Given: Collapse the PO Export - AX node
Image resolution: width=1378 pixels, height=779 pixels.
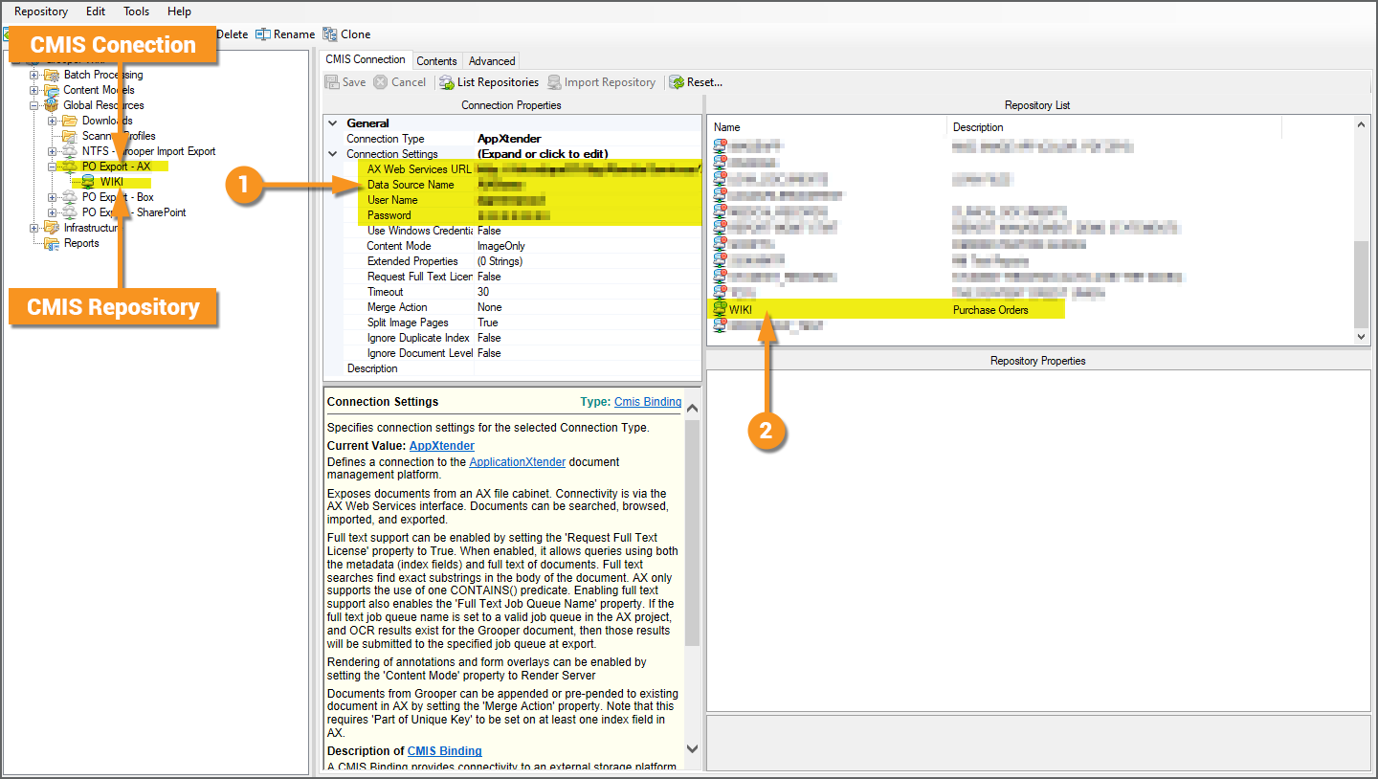Looking at the screenshot, I should click(53, 167).
